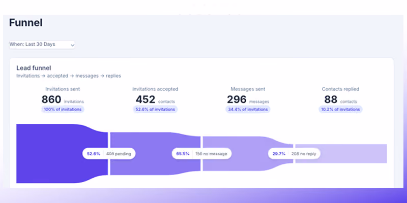Click the Messages sent label
This screenshot has height=203, width=407.
tap(248, 89)
